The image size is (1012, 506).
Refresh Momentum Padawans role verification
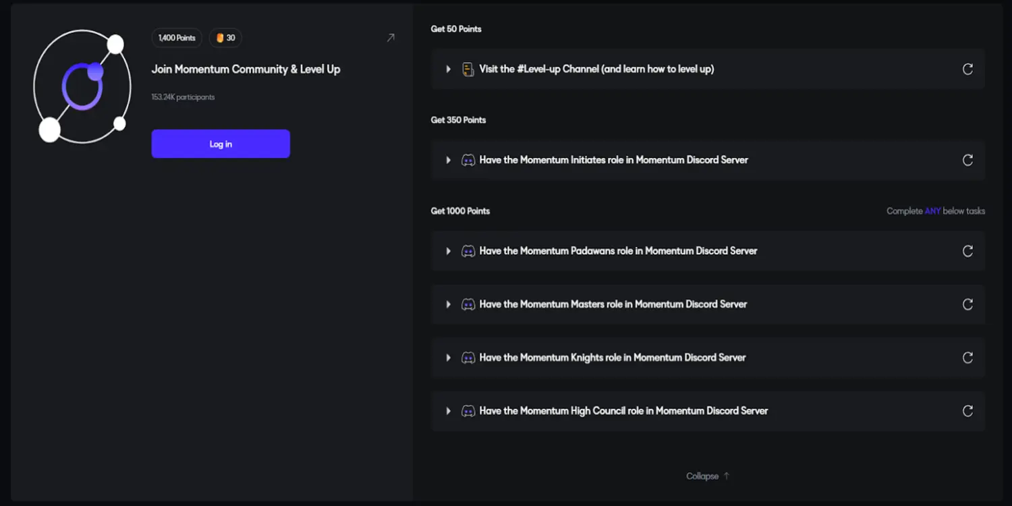967,251
